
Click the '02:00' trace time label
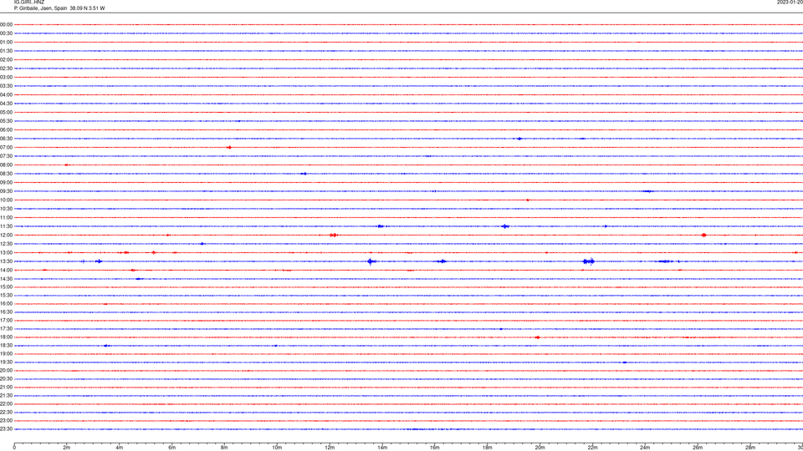click(x=6, y=60)
